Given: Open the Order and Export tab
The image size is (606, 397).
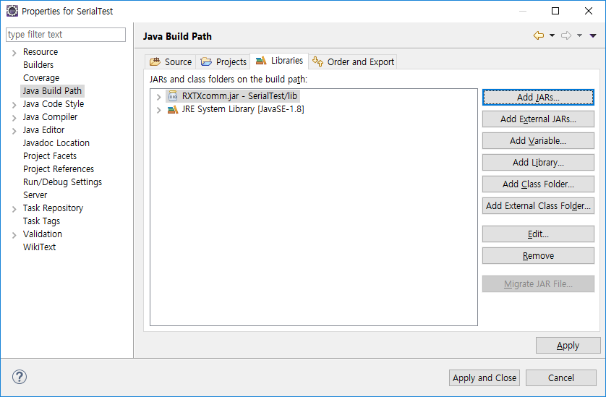Looking at the screenshot, I should [353, 62].
